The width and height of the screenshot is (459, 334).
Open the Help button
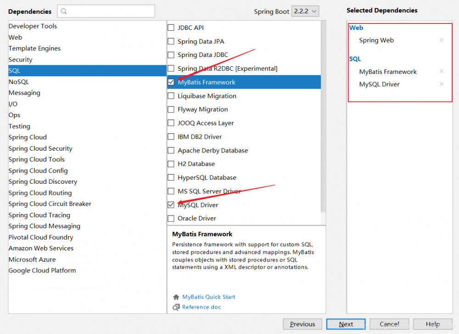433,324
